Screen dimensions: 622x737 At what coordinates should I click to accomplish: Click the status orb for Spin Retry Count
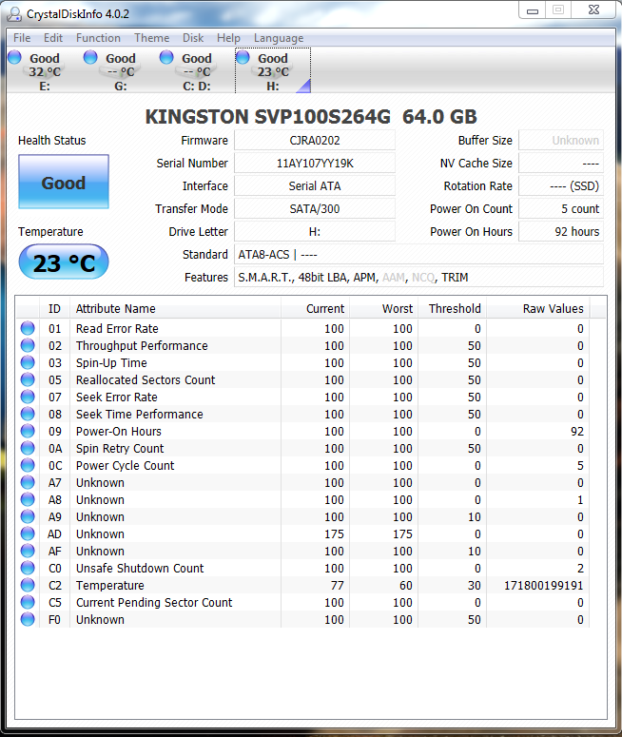coord(28,448)
